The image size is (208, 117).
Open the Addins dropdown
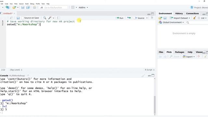[x=83, y=7]
